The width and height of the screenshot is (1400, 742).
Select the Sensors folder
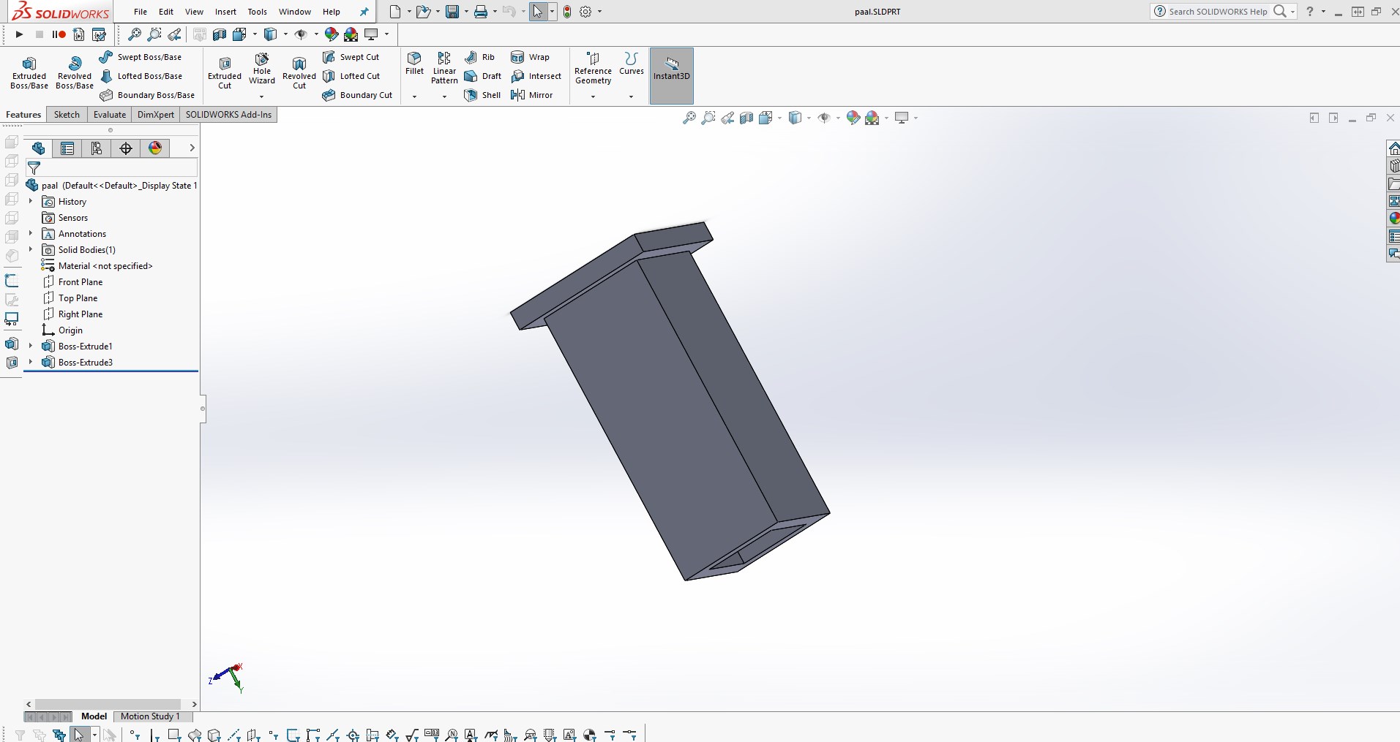[x=66, y=218]
